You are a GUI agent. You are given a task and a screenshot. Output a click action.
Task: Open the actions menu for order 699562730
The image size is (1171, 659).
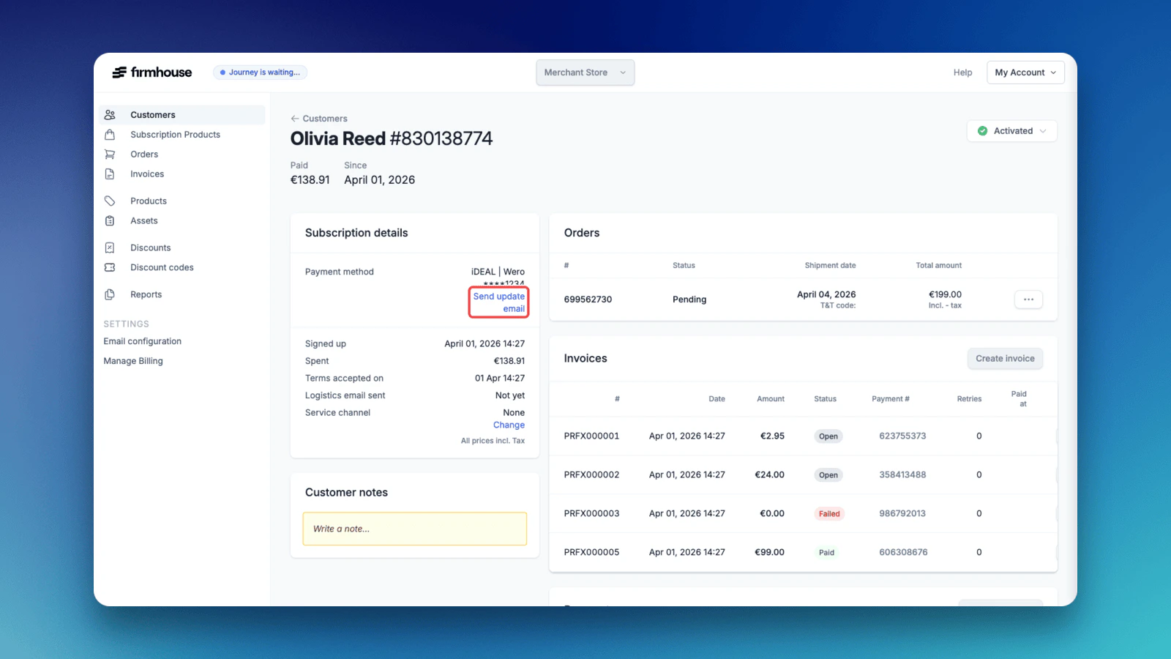pyautogui.click(x=1028, y=299)
